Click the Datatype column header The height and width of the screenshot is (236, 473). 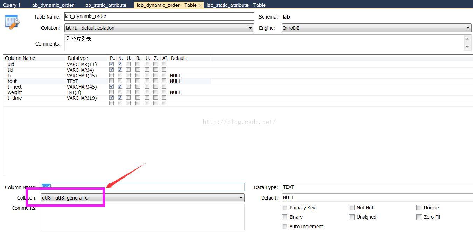click(78, 58)
